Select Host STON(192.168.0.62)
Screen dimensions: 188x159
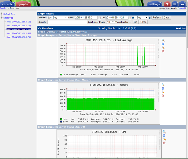18,29
